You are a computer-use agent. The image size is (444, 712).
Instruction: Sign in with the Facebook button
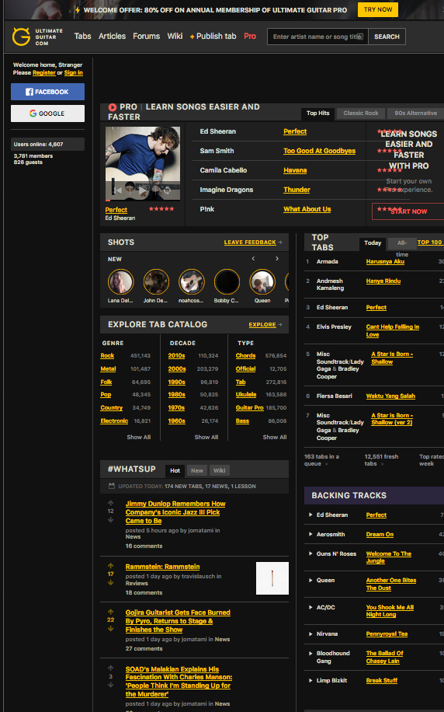point(47,92)
